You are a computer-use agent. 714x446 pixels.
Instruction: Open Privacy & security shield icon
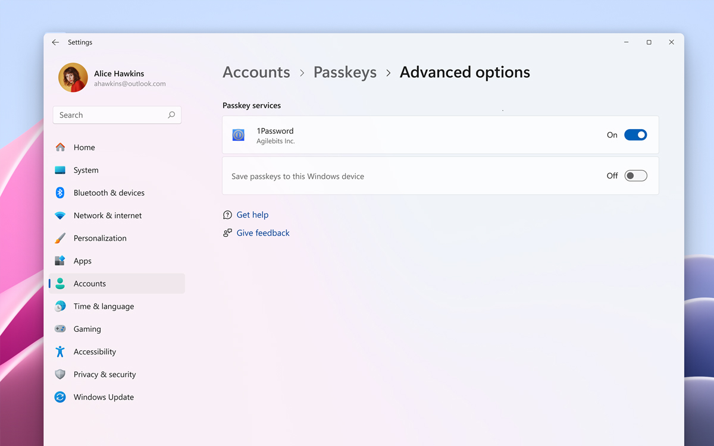coord(60,374)
